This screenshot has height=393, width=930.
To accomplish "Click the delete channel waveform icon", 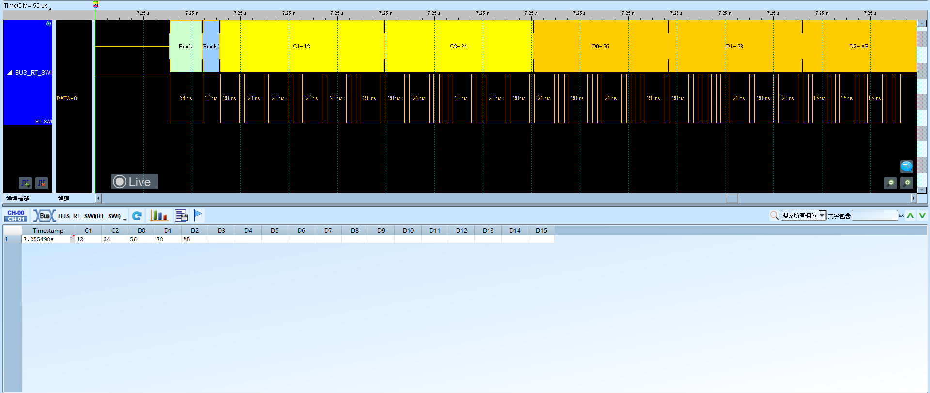I will (42, 183).
